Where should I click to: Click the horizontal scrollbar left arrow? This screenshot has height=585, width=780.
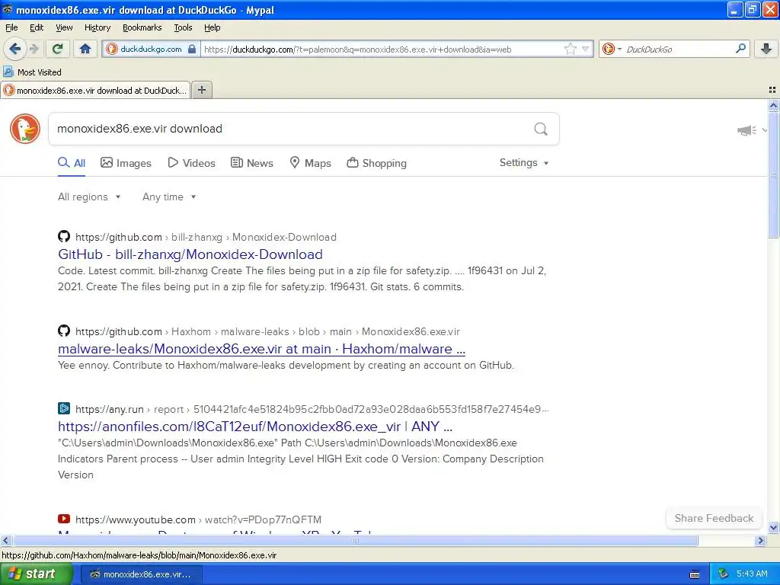[5, 540]
